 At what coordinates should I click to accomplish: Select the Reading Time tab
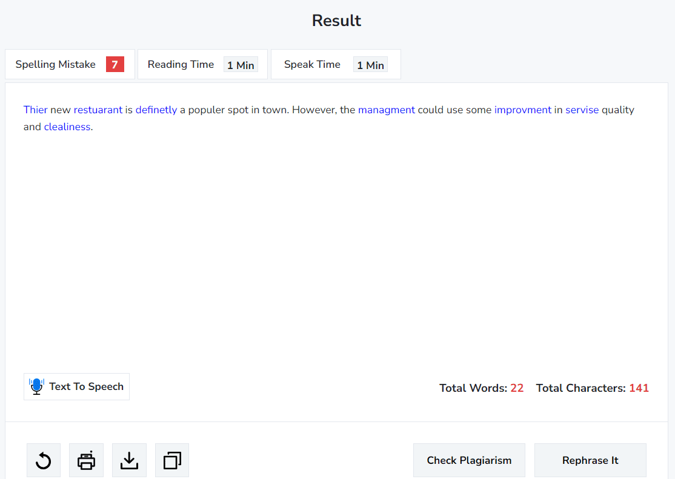[181, 64]
